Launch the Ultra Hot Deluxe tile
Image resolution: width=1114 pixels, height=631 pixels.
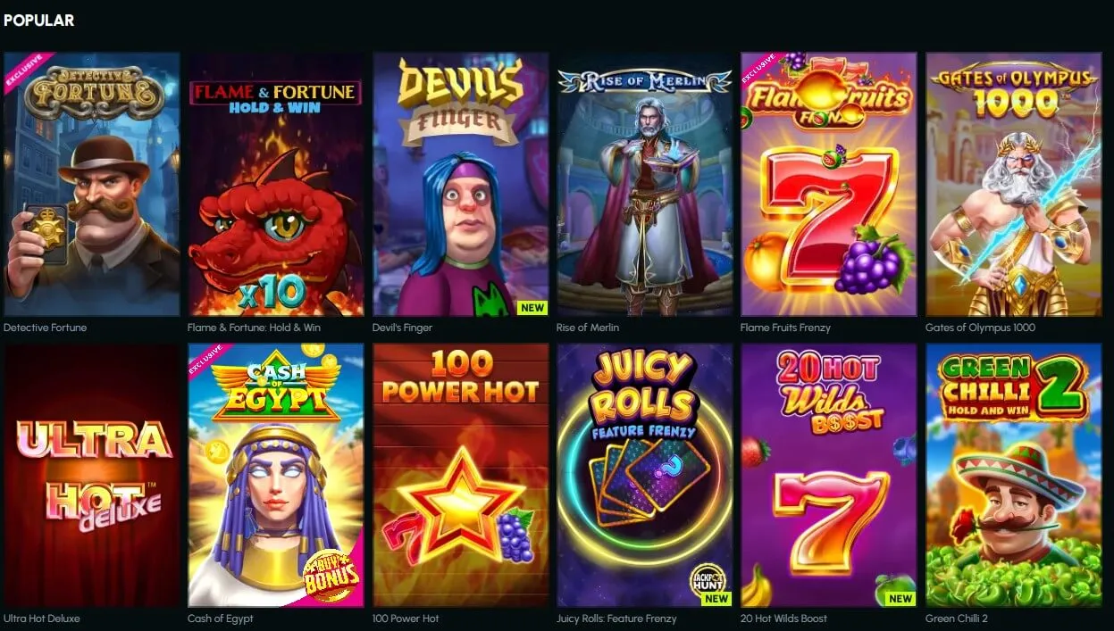pos(92,475)
